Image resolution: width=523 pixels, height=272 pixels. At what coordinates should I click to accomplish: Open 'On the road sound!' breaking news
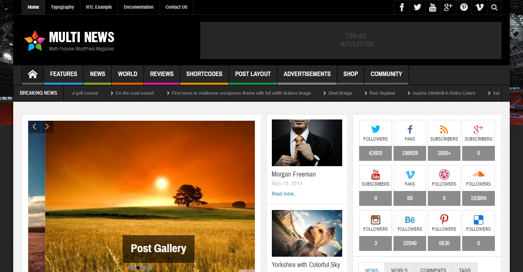click(135, 93)
